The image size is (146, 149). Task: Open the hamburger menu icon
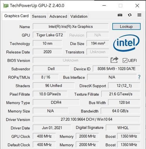coord(139,15)
